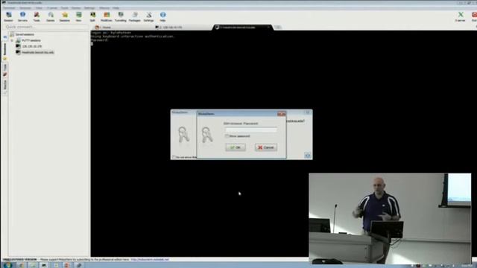477x268 pixels.
Task: Select the PuTTY sessions folder
Action: pyautogui.click(x=31, y=40)
